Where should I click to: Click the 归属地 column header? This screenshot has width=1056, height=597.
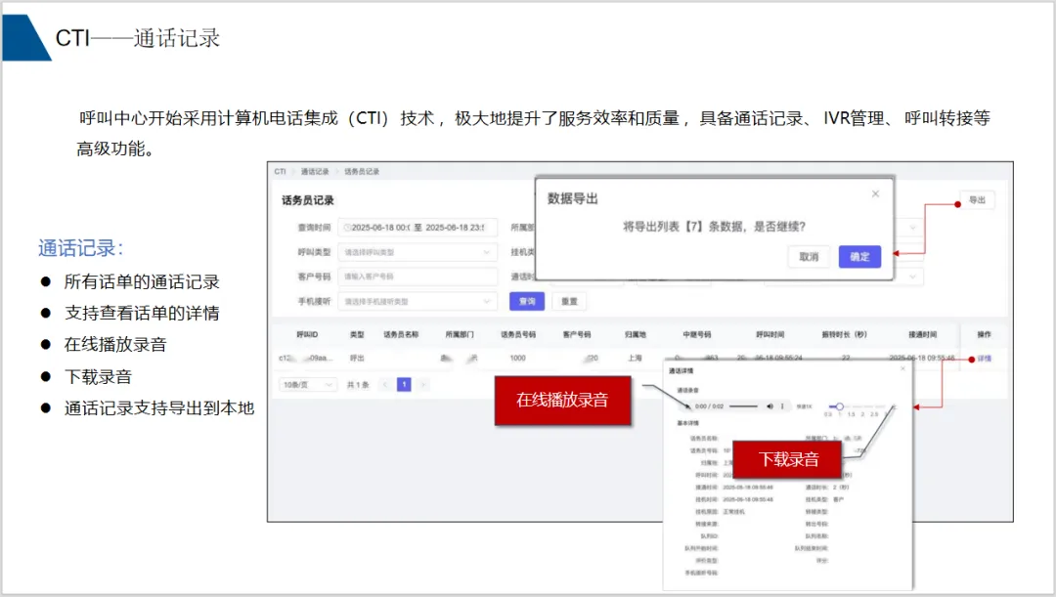click(x=636, y=334)
